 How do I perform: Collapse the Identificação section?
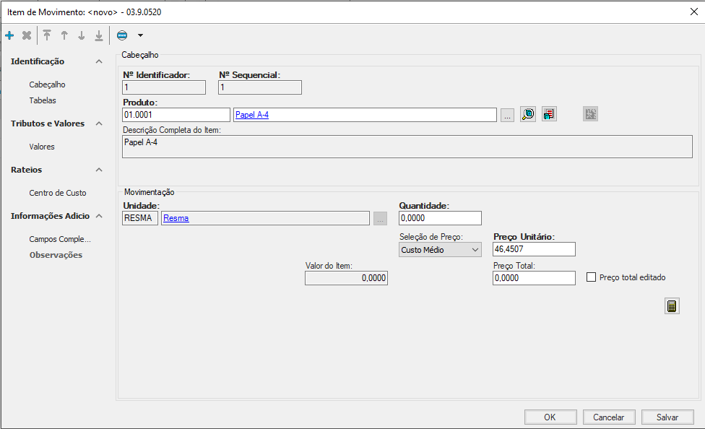tap(99, 62)
